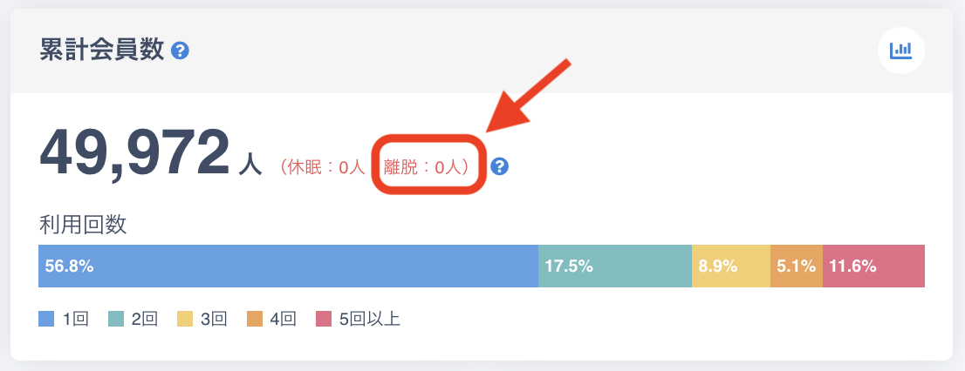Click the pink 5回以上 legend swatch
This screenshot has height=371, width=965.
click(324, 320)
